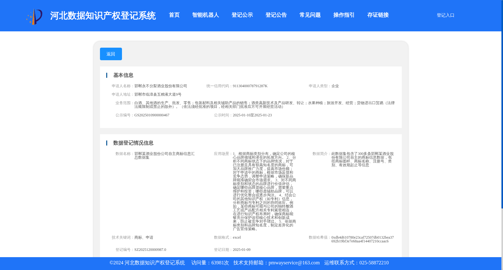Select applicant name 邯郸永不分梨酒业股份有限公司
503x270 pixels.
click(161, 86)
